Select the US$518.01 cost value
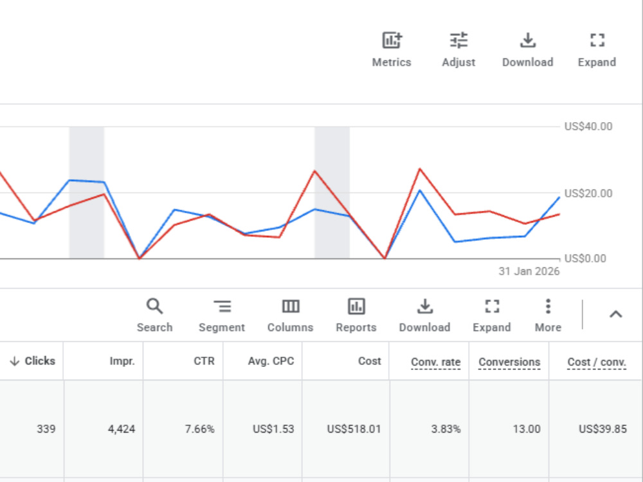 point(354,429)
